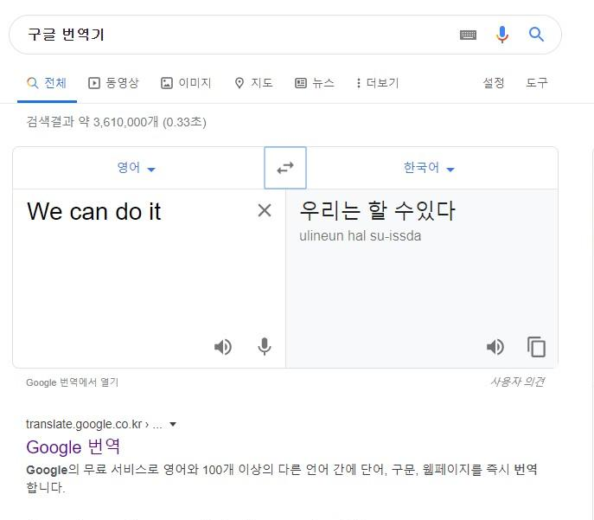Image resolution: width=594 pixels, height=520 pixels.
Task: Click the result count text 검색결과 약 3,610,000개
Action: [x=93, y=122]
